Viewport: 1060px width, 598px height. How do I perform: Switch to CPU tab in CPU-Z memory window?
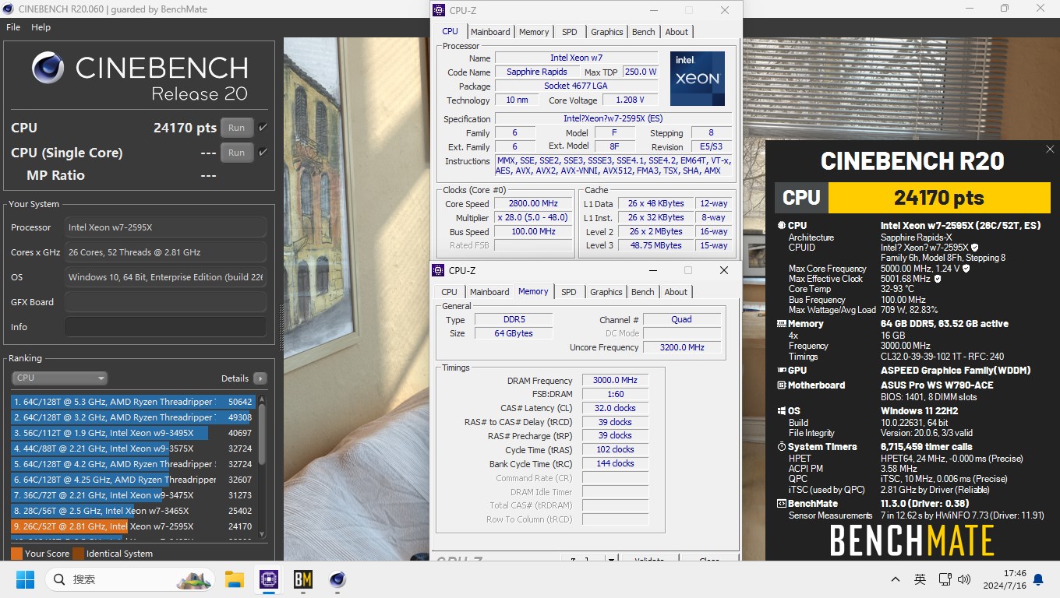pos(450,292)
